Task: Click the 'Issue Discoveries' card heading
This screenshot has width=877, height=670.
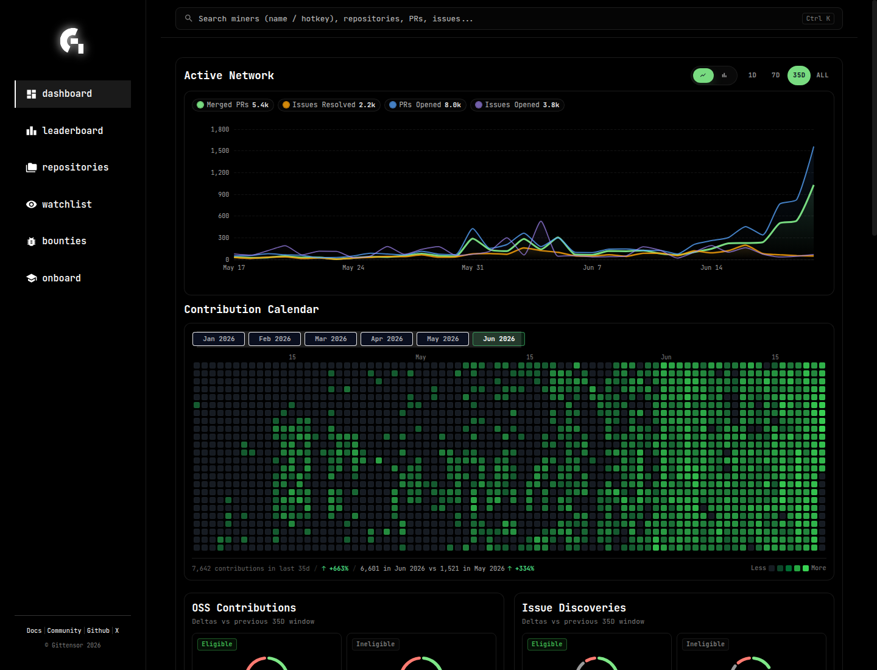Action: [x=574, y=608]
